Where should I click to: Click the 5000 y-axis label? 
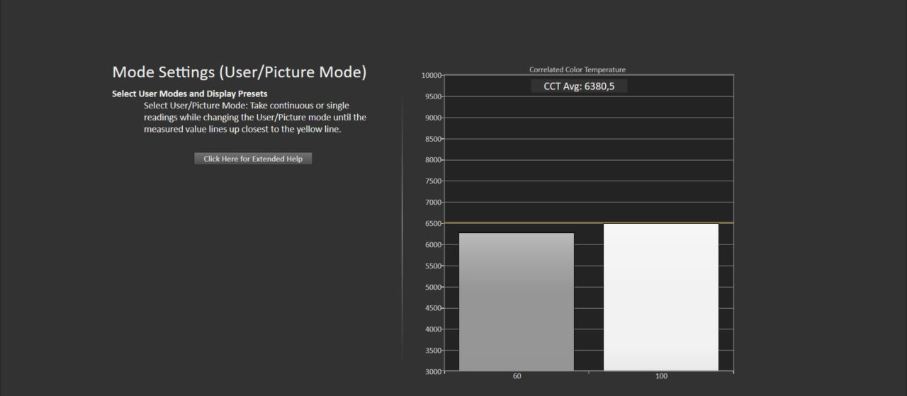[432, 287]
